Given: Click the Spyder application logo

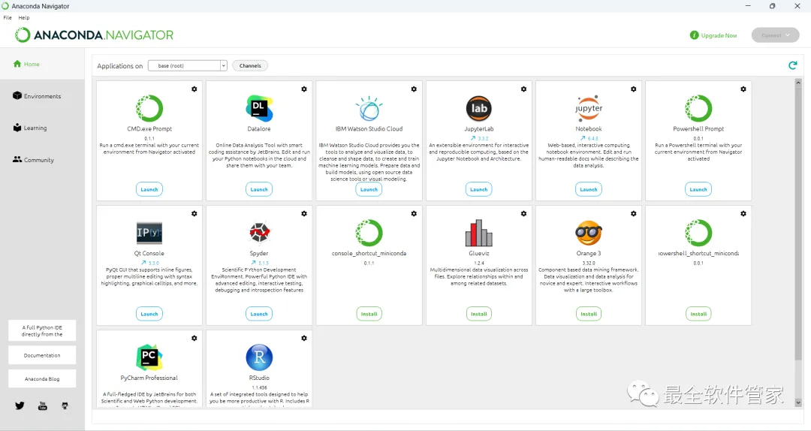Looking at the screenshot, I should (259, 233).
